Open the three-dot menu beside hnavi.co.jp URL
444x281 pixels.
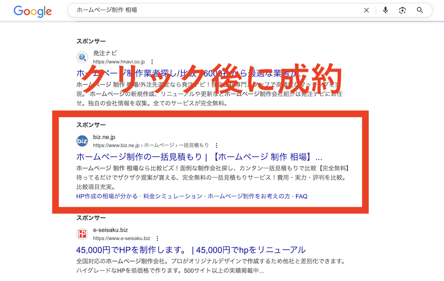[x=152, y=61]
